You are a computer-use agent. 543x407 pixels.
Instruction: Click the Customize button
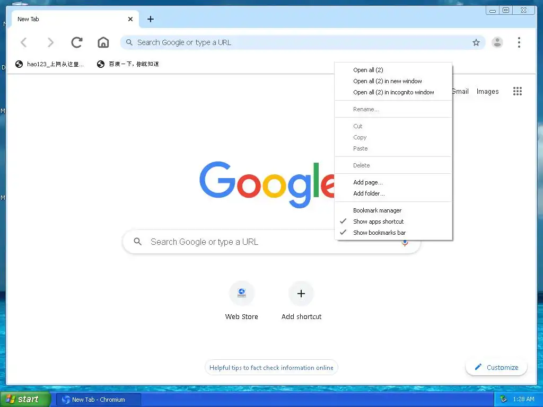click(496, 367)
